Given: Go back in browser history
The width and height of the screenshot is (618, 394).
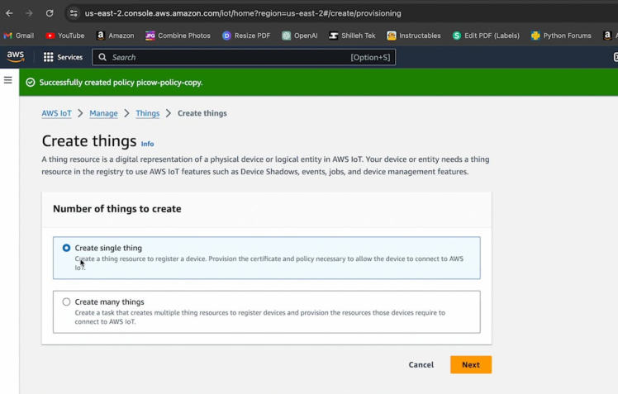Looking at the screenshot, I should coord(9,13).
